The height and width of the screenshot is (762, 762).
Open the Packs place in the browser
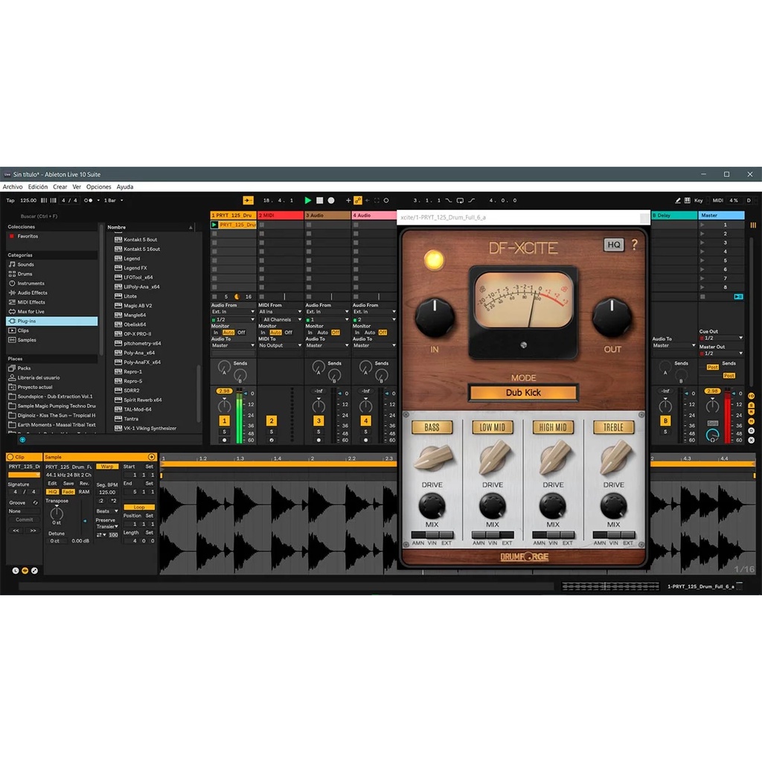pyautogui.click(x=24, y=368)
